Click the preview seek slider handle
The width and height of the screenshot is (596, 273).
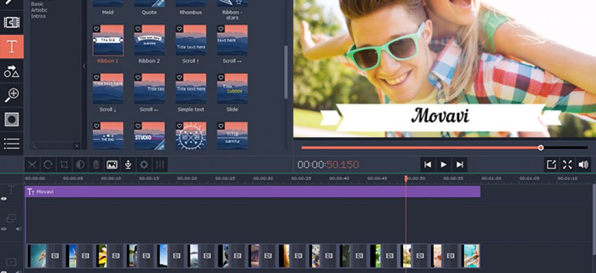[541, 148]
